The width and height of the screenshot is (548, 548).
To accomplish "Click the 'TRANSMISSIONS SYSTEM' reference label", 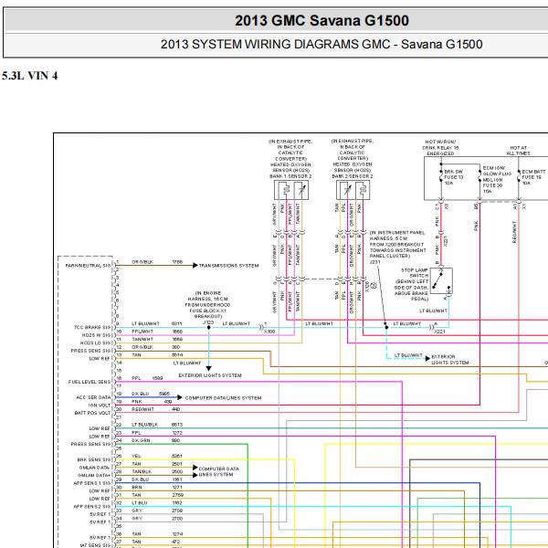I will [x=229, y=266].
